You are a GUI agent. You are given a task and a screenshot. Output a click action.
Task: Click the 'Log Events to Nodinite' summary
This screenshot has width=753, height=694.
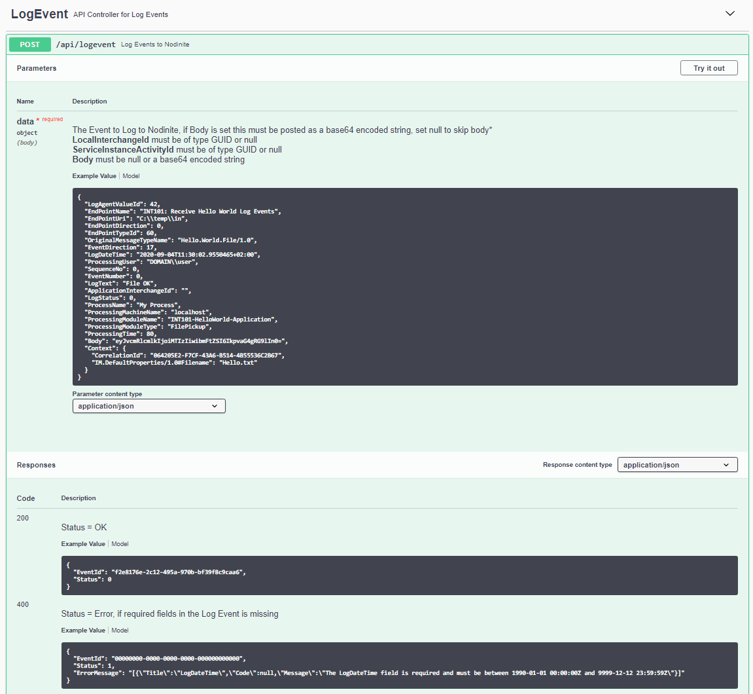[x=155, y=45]
